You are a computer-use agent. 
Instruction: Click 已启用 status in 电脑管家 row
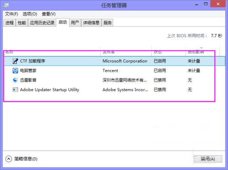coord(160,70)
